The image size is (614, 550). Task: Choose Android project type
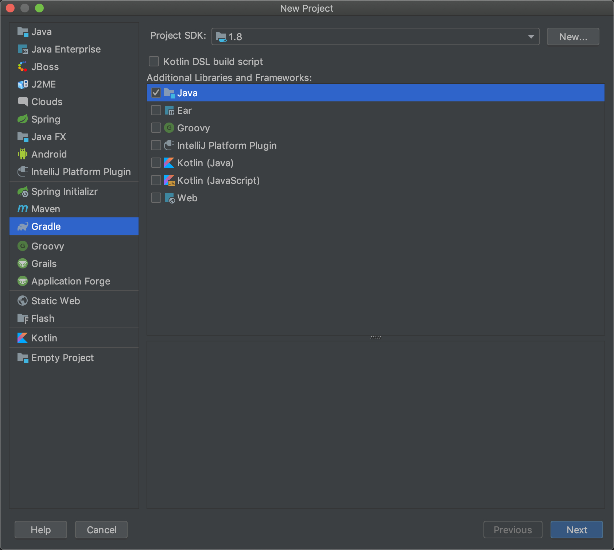click(x=74, y=154)
